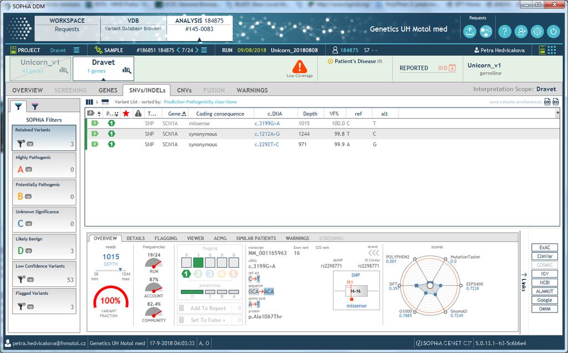
Task: Click the Low Coverage warning icon
Action: click(300, 66)
